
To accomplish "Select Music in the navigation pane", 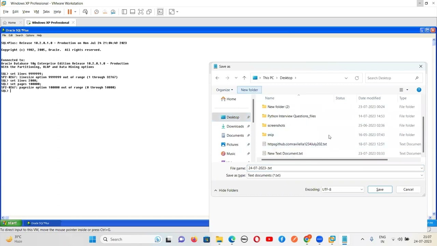I will coord(231,154).
